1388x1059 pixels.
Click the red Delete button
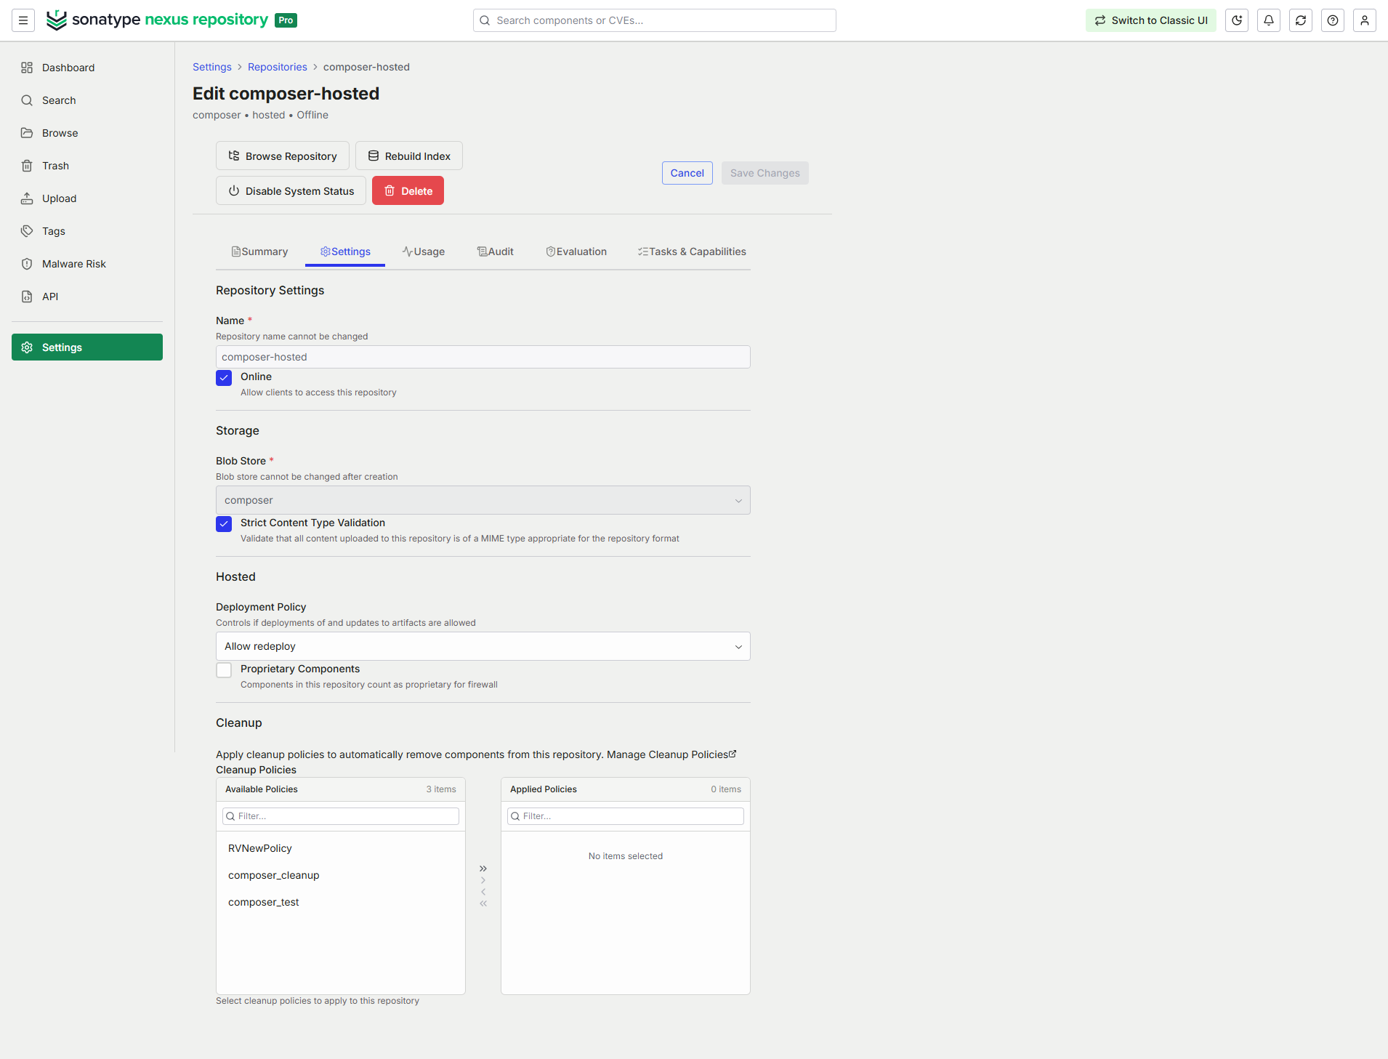(408, 190)
